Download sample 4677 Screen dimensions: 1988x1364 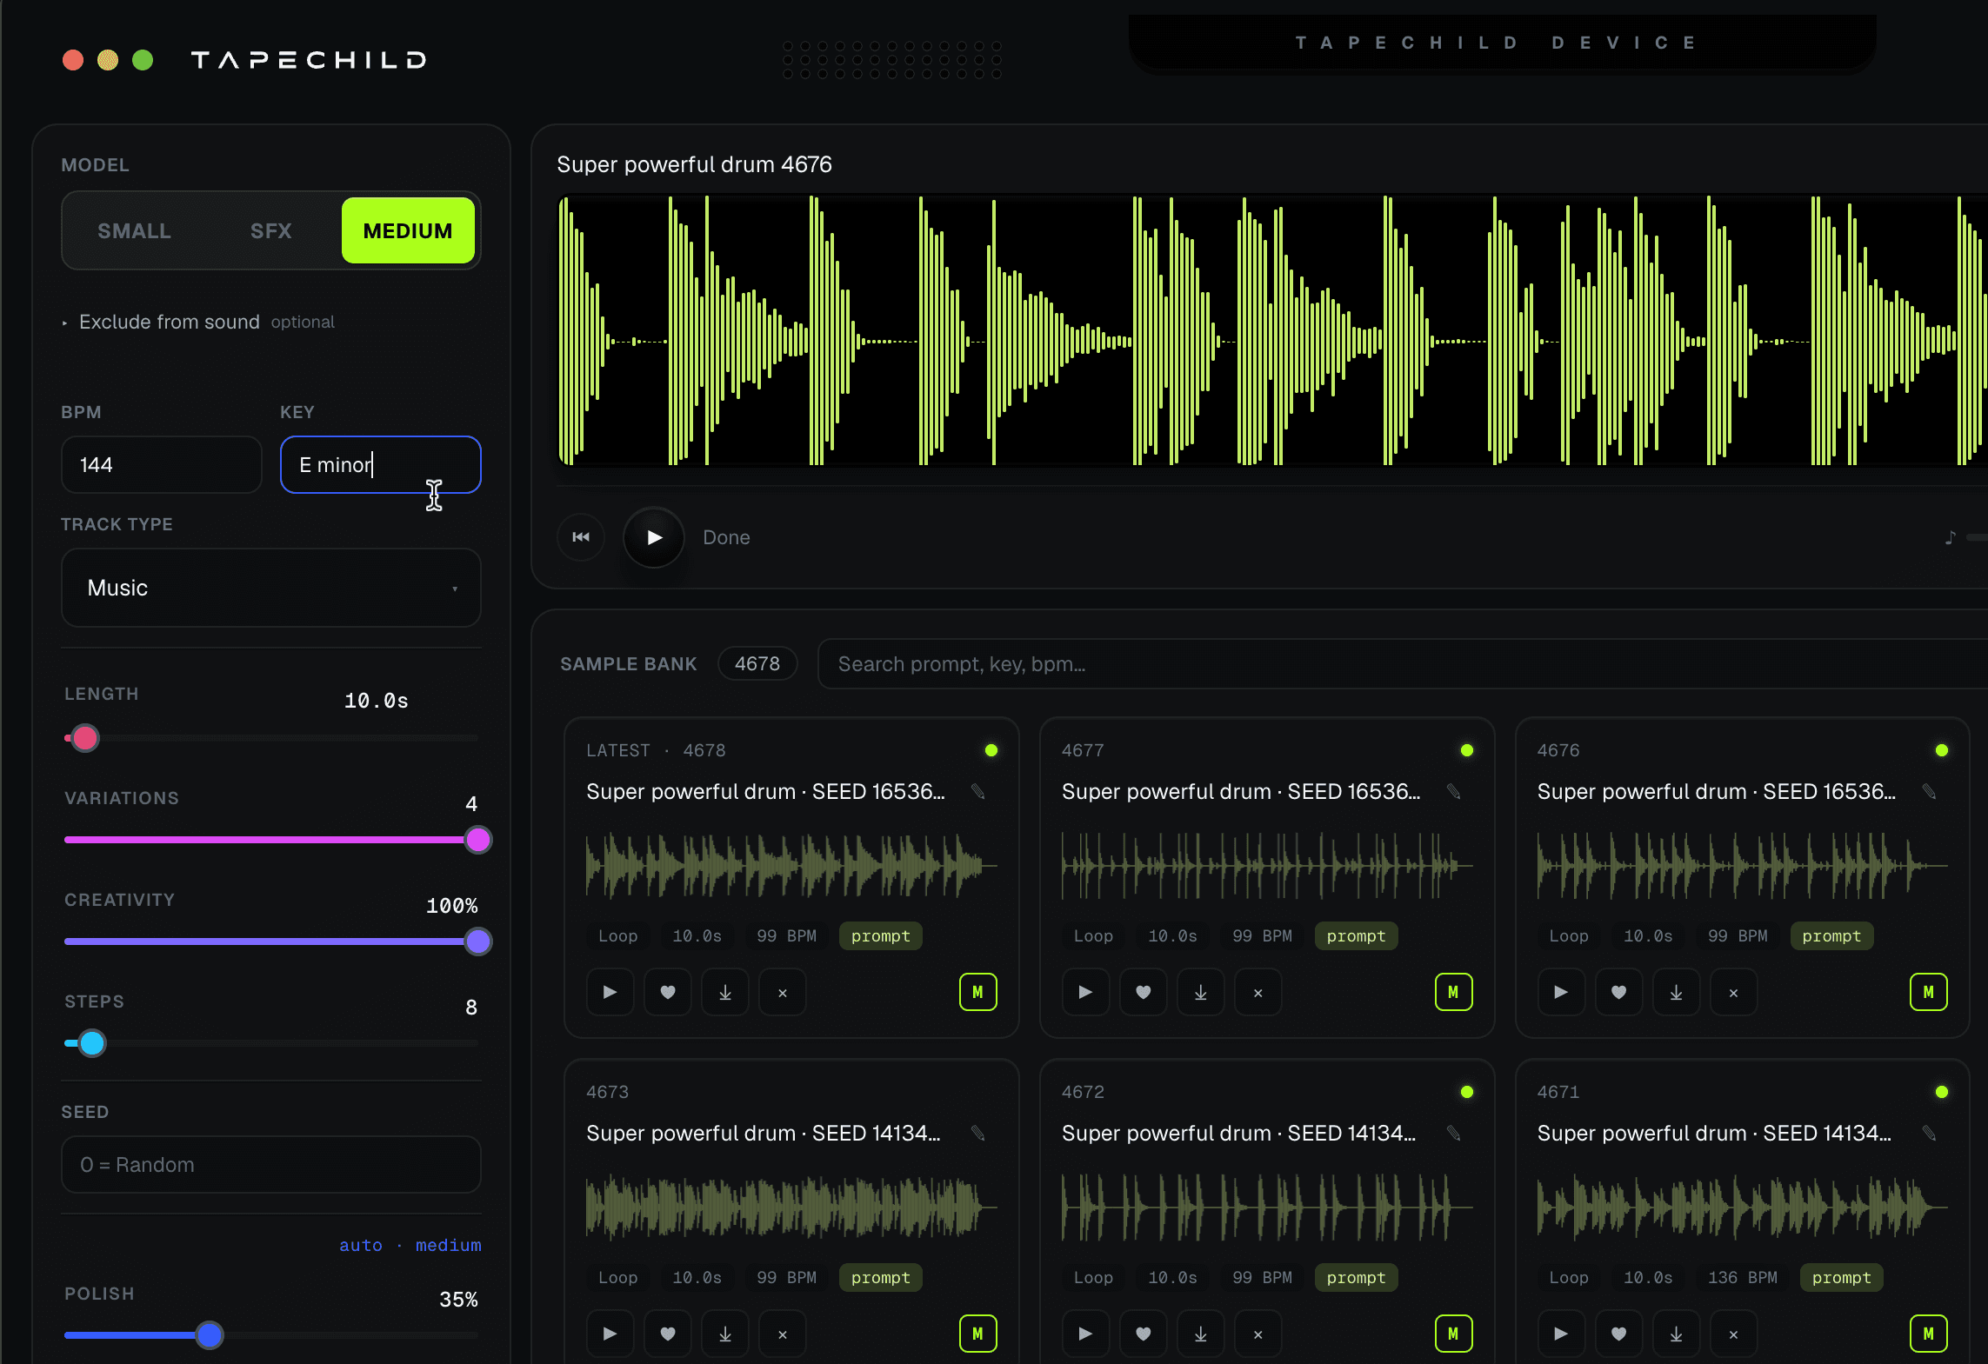pos(1201,992)
